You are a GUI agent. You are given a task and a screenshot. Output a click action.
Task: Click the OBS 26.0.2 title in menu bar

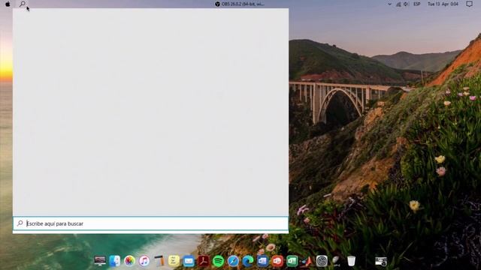239,4
